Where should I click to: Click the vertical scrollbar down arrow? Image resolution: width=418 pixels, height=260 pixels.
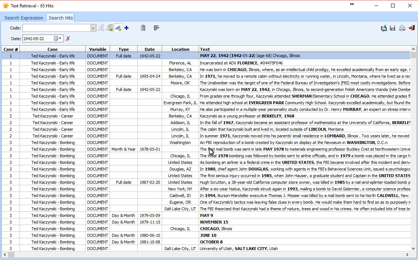coord(413,249)
